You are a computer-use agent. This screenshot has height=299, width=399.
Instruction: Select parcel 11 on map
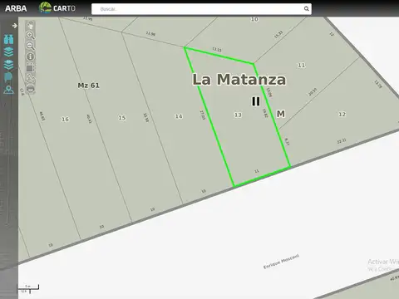(302, 66)
